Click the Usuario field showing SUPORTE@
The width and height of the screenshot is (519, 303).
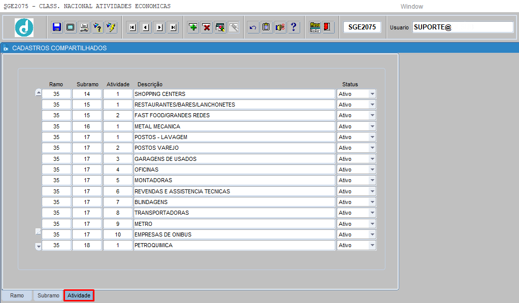(x=462, y=27)
